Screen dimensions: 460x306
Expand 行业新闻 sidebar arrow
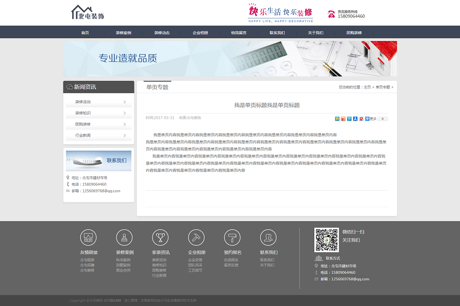click(x=125, y=136)
